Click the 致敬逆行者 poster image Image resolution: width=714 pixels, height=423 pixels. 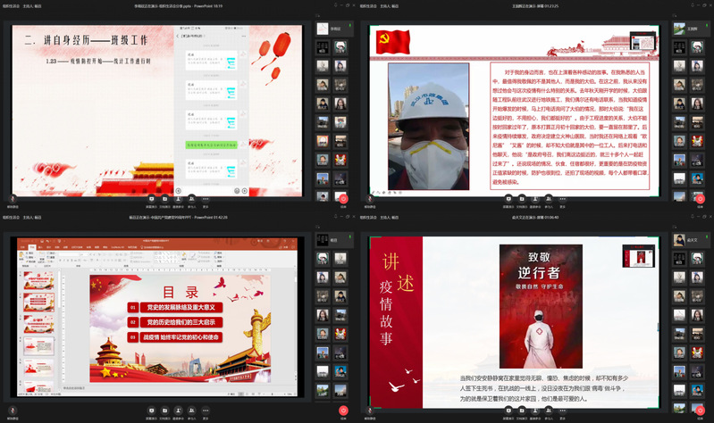[541, 306]
